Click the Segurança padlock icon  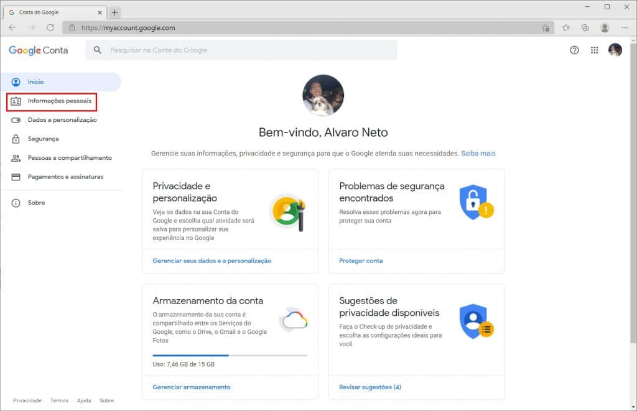pyautogui.click(x=16, y=139)
